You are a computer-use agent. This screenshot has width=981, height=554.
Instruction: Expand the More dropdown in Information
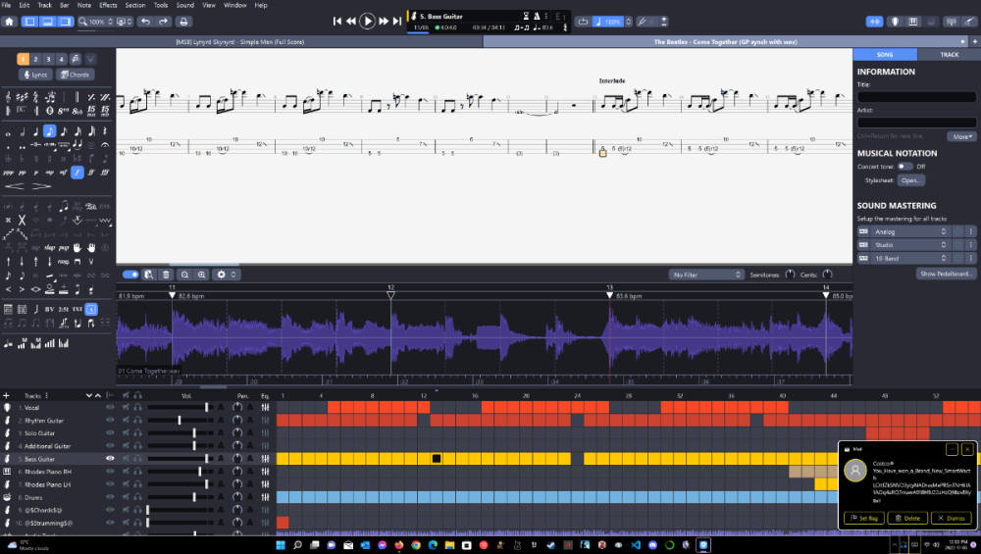tap(962, 136)
